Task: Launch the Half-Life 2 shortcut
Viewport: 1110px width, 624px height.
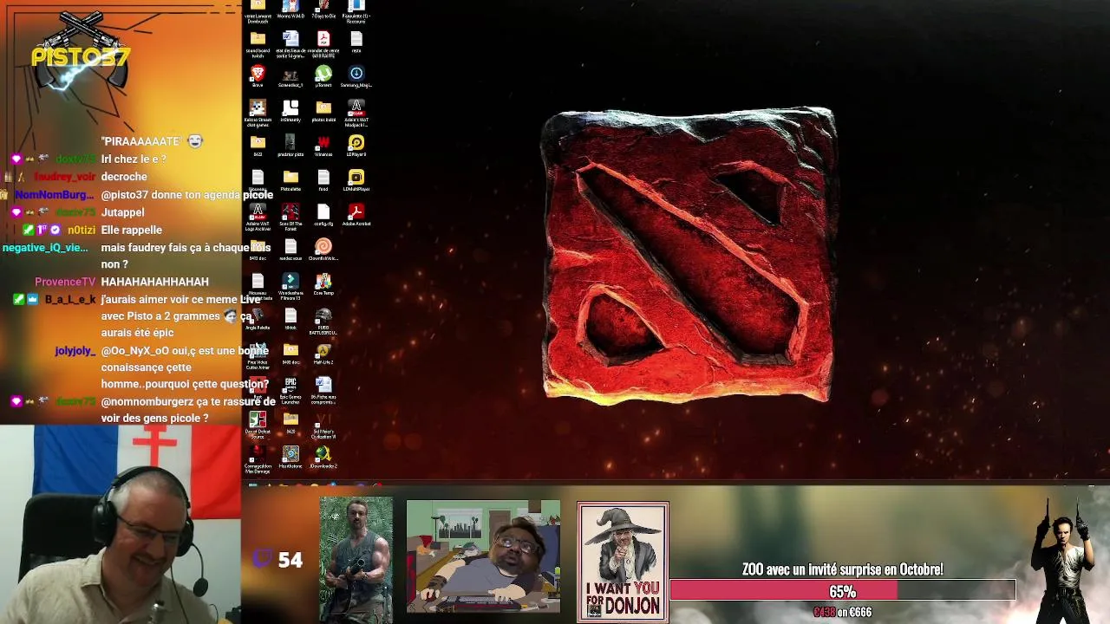Action: click(323, 354)
